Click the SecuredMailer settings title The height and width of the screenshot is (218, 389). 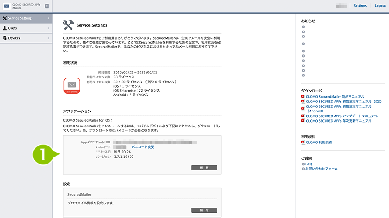(x=79, y=194)
